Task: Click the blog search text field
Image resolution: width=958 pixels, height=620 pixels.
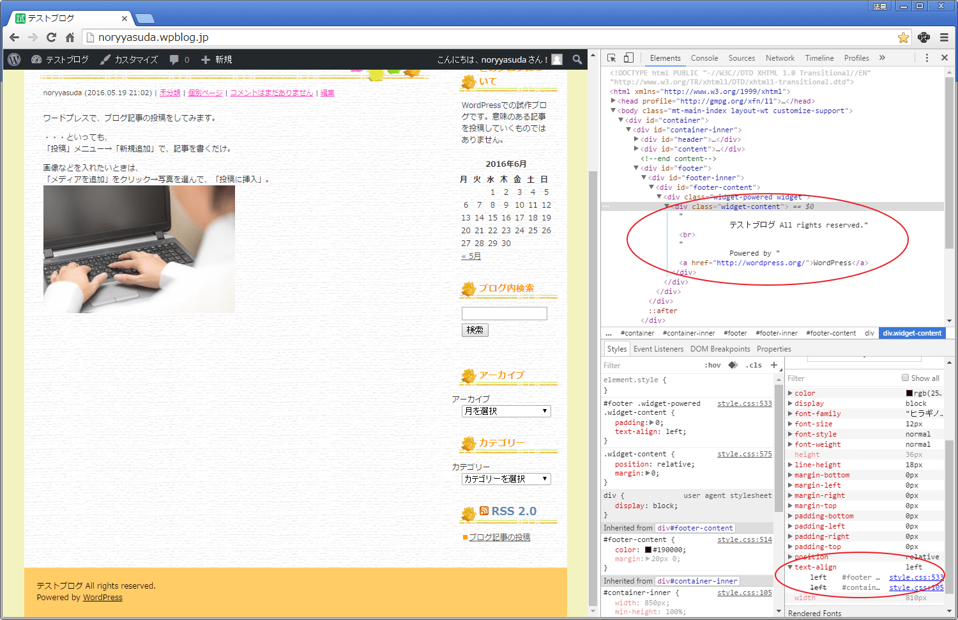Action: [x=504, y=313]
